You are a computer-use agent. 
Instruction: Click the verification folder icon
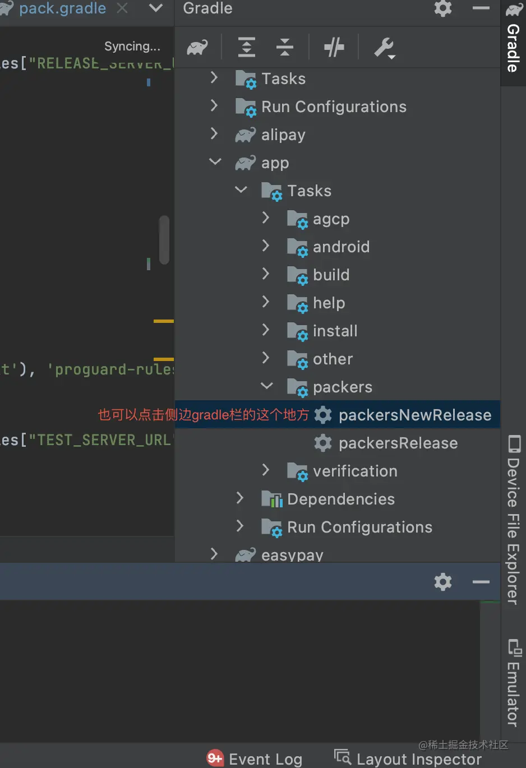[x=297, y=471]
